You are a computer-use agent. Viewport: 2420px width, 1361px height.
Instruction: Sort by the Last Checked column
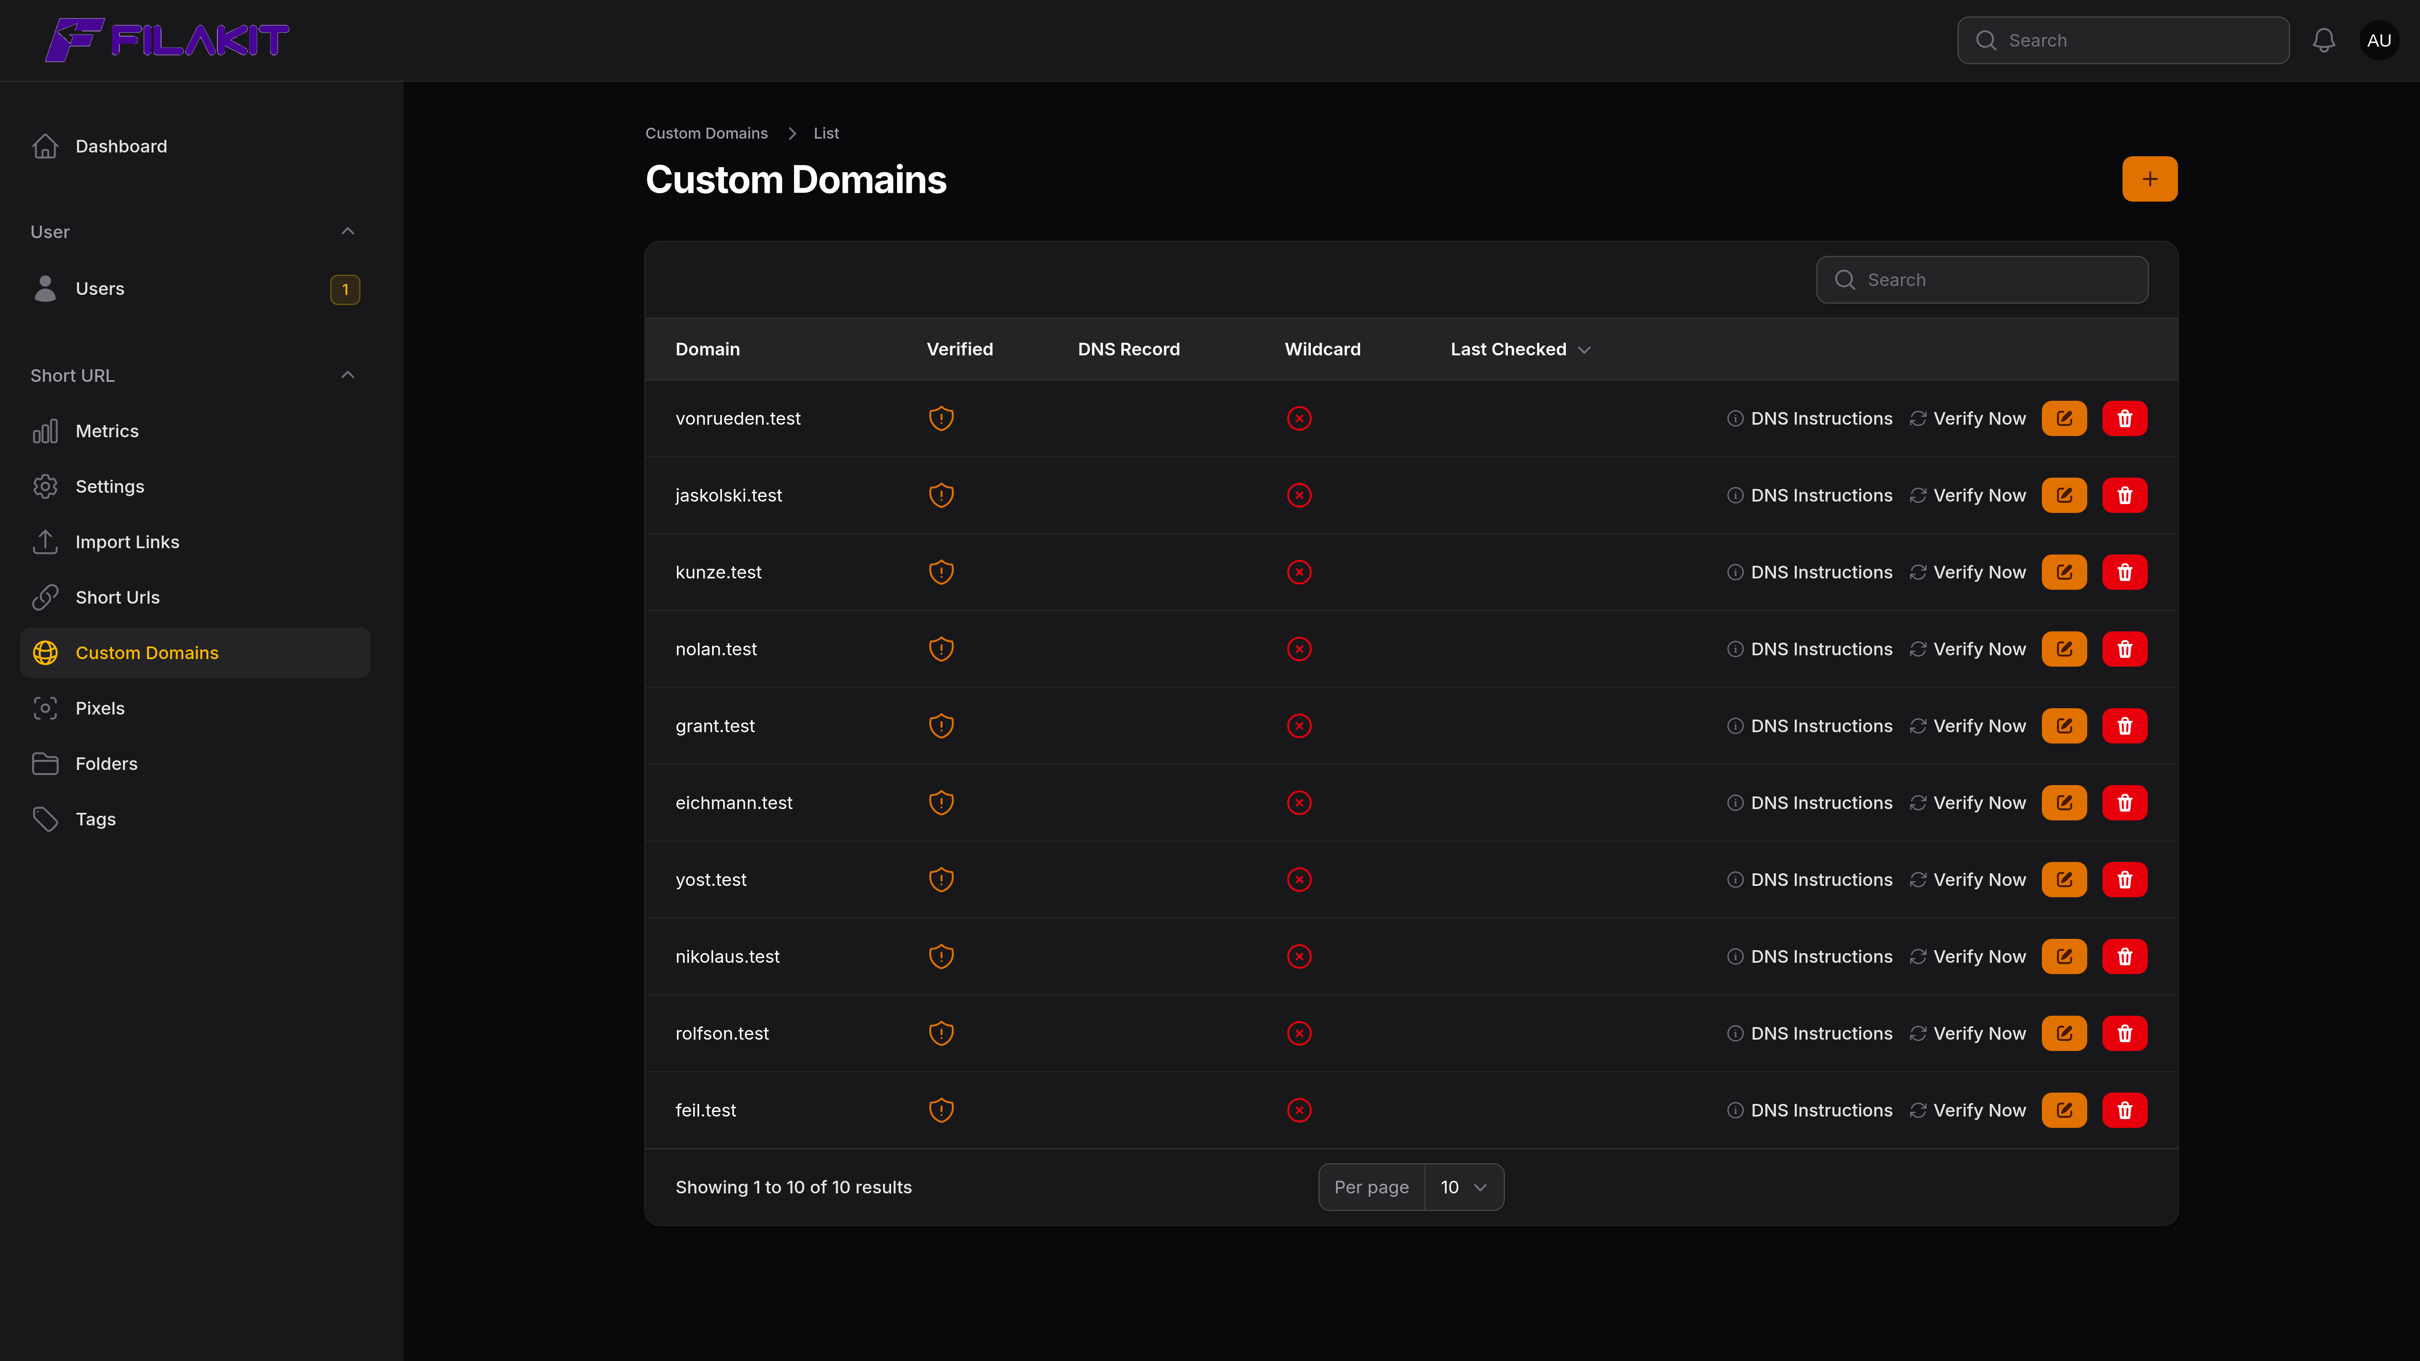(x=1520, y=349)
